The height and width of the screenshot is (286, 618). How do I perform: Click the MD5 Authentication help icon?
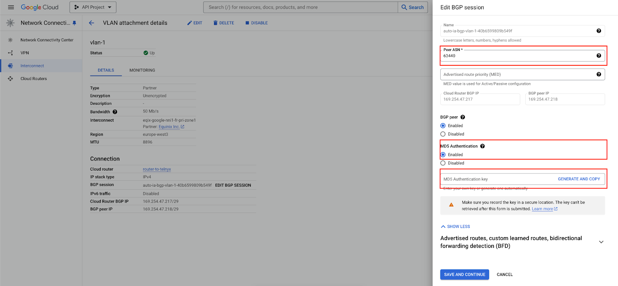pyautogui.click(x=482, y=146)
